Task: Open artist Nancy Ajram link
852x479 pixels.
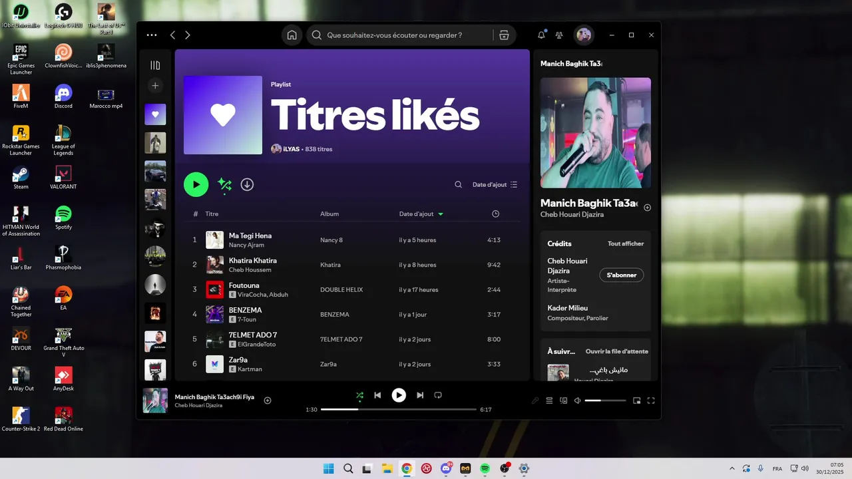Action: click(x=246, y=245)
